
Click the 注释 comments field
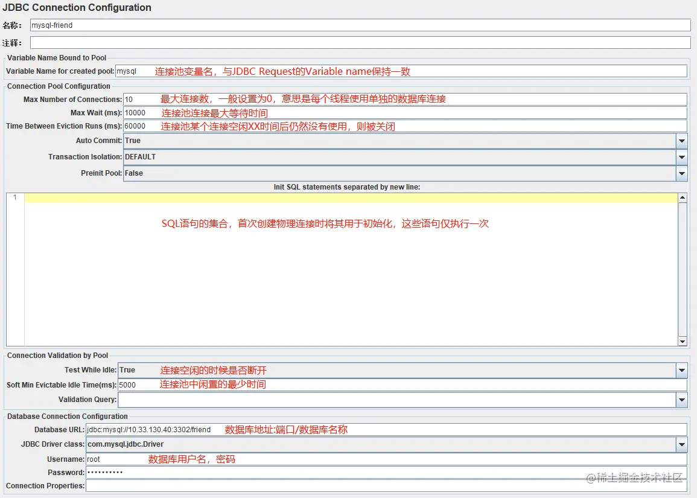coord(241,42)
